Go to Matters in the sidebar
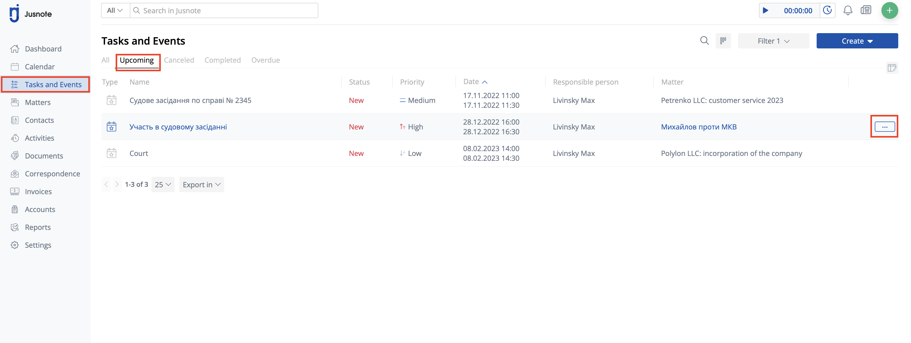 tap(45, 102)
